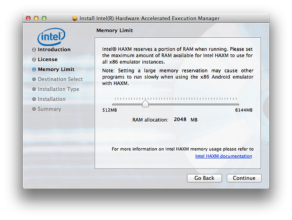Select the Installation step in sidebar

[52, 99]
